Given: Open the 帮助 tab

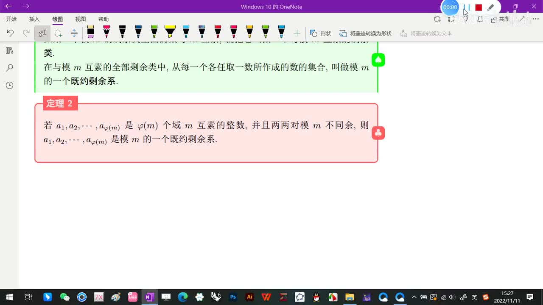Looking at the screenshot, I should click(x=103, y=19).
